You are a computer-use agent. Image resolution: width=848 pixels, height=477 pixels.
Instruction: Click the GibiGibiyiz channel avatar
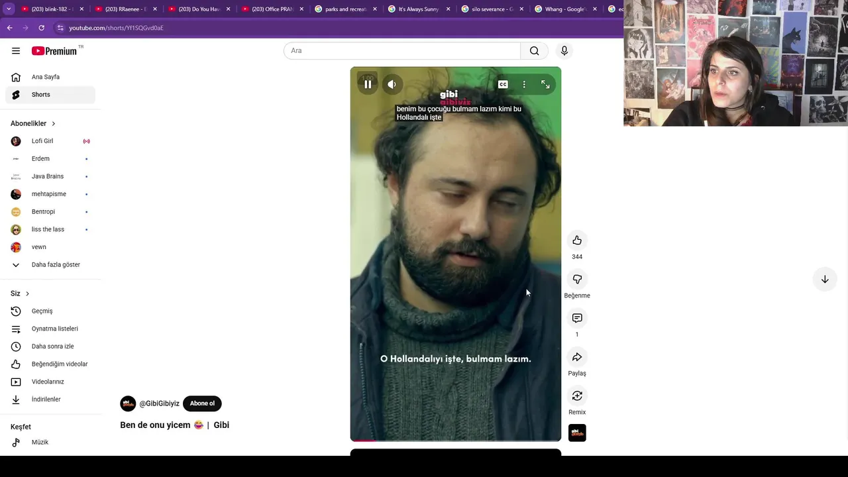point(128,403)
